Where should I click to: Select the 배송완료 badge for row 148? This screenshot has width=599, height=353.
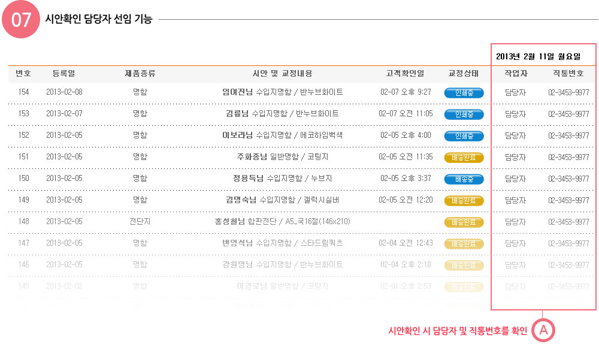tap(464, 222)
